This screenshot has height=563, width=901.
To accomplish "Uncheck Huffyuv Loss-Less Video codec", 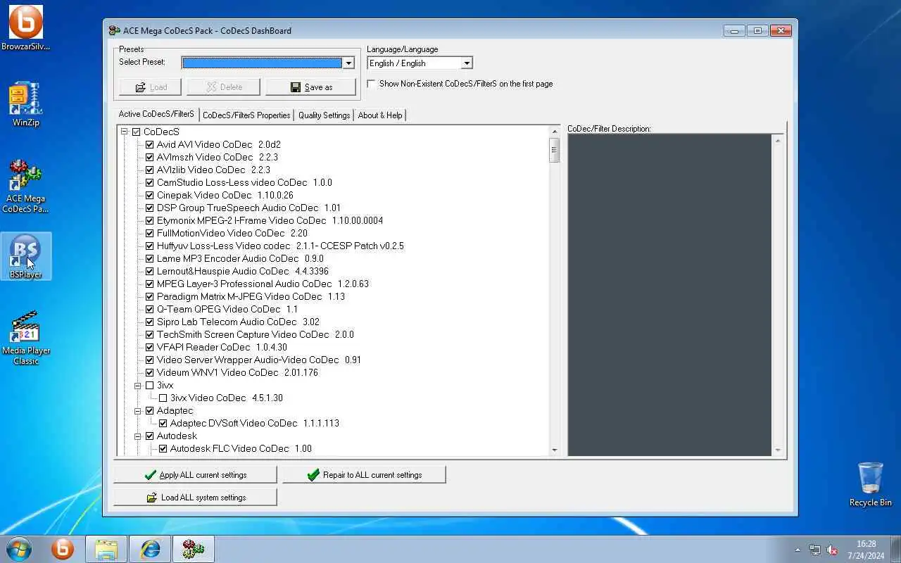I will tap(150, 246).
